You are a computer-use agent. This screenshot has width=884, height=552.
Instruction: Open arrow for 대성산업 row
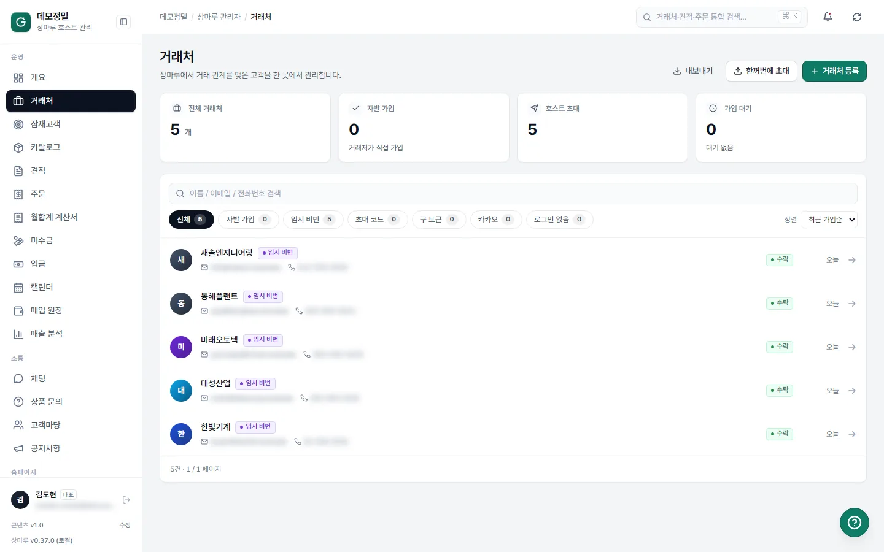pos(852,391)
